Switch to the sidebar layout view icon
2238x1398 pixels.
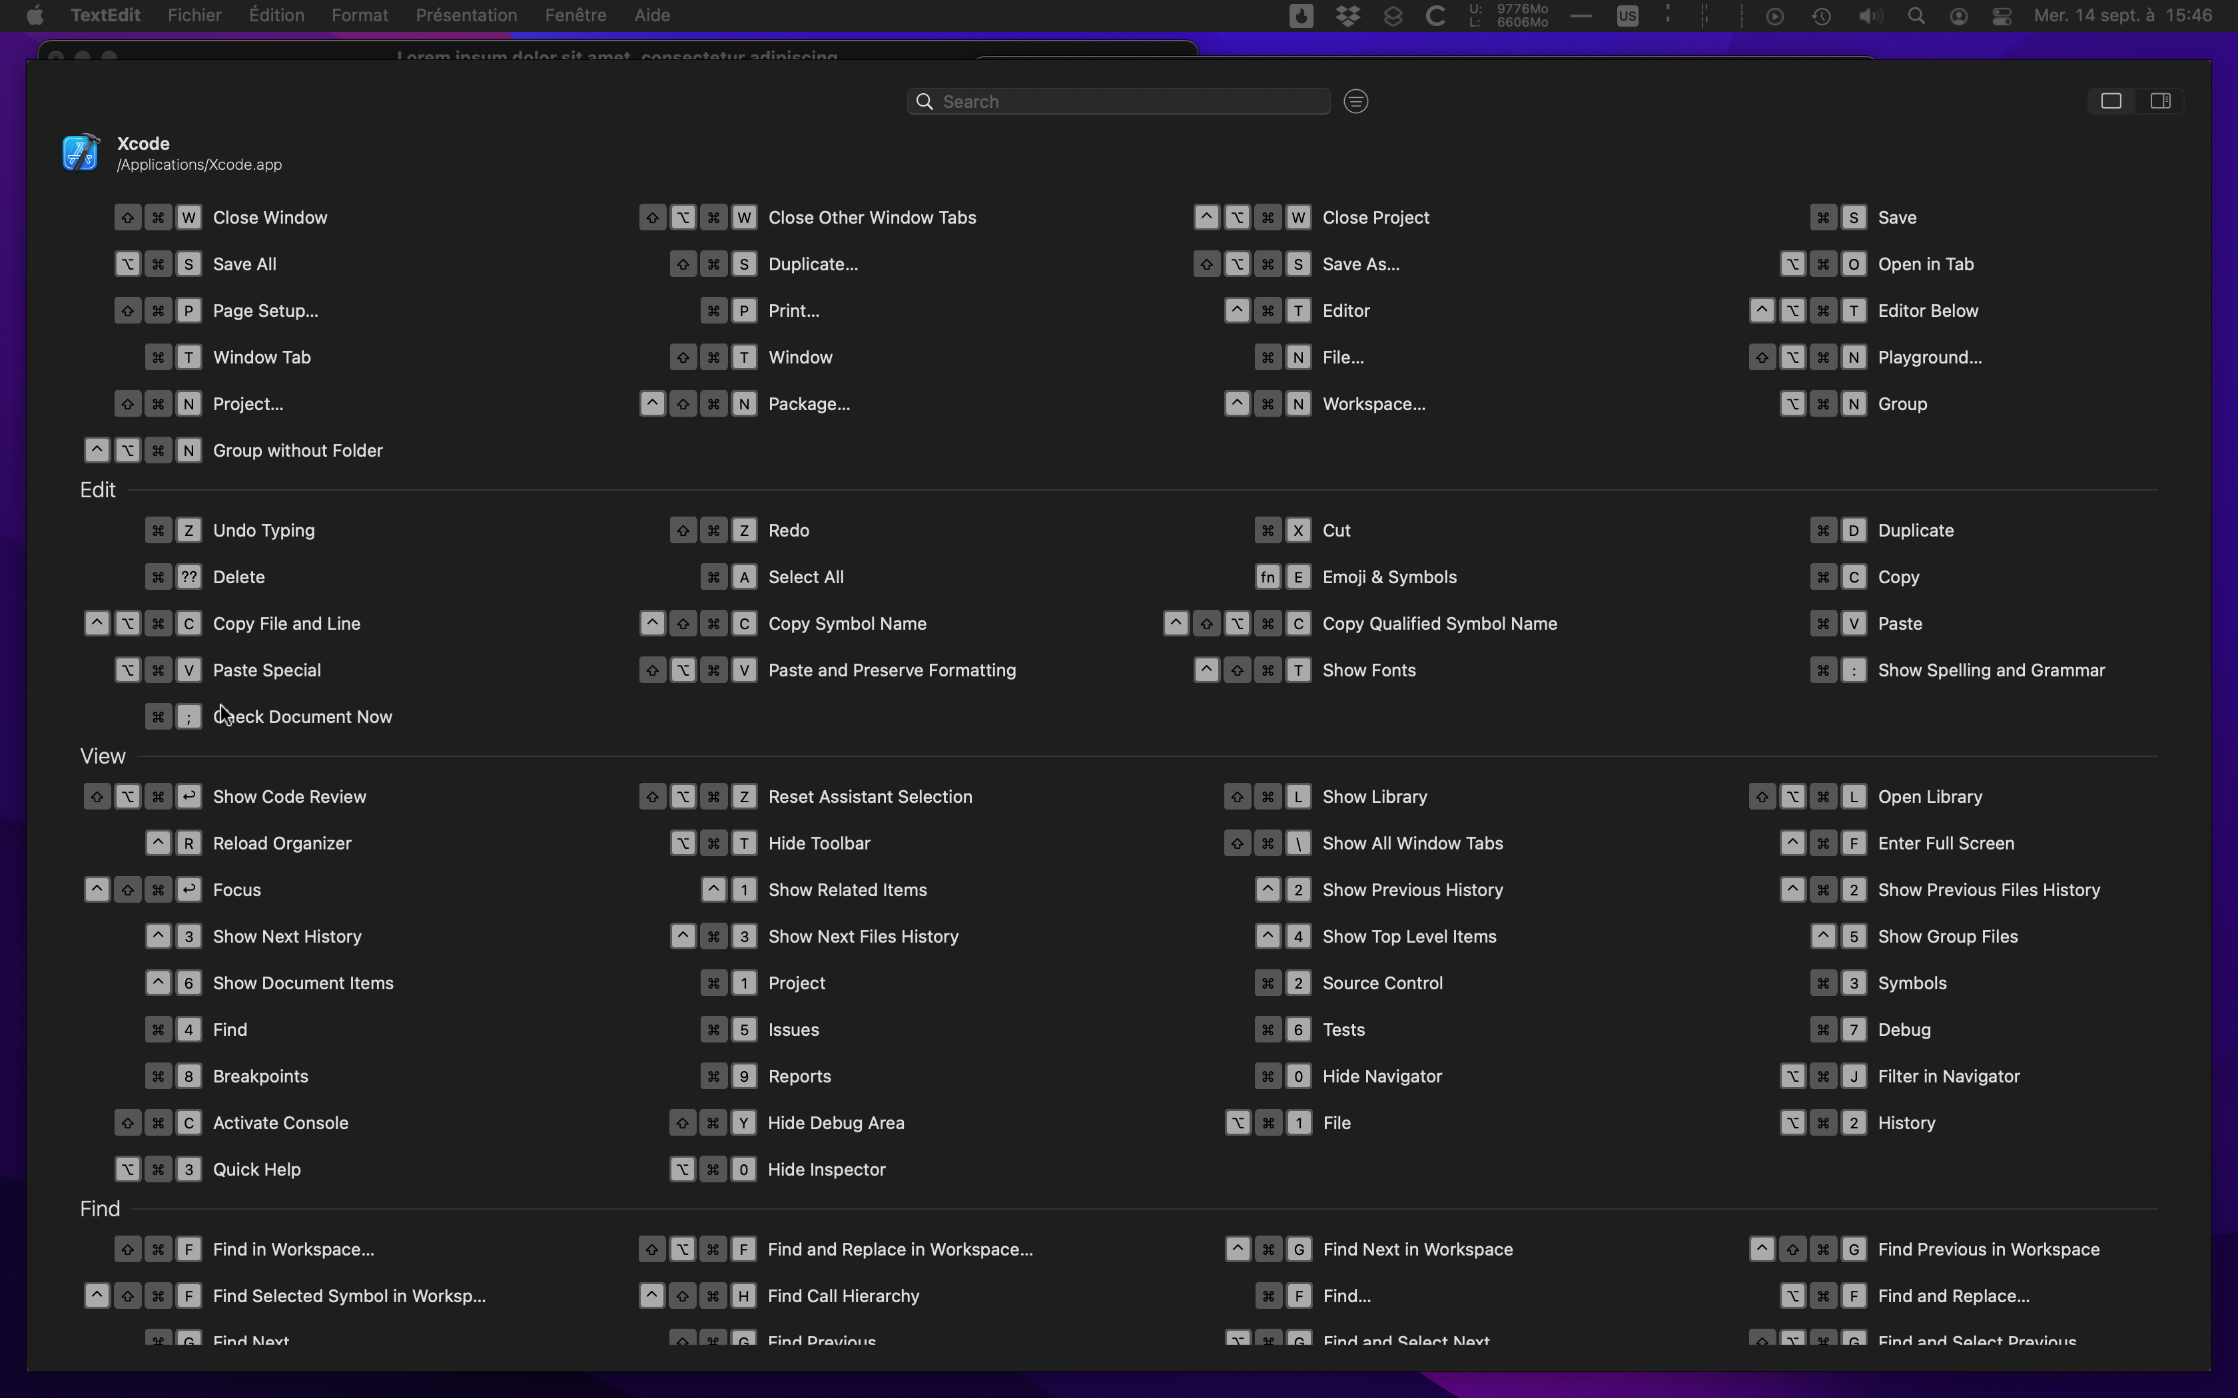2160,101
